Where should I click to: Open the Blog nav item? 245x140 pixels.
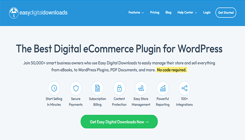[x=168, y=13]
